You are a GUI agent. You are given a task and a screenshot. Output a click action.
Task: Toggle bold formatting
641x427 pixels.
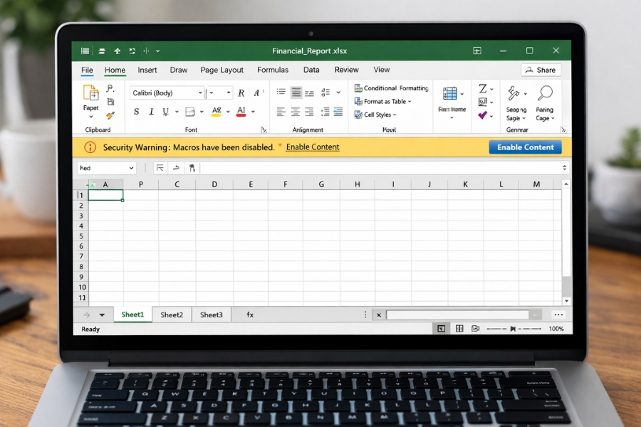pyautogui.click(x=137, y=112)
